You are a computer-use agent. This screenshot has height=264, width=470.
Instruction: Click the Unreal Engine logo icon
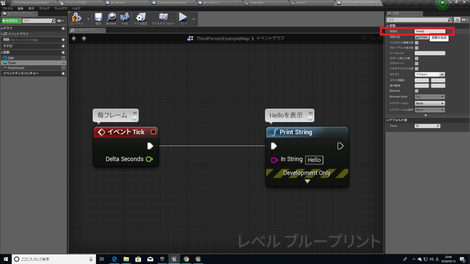tap(3, 3)
